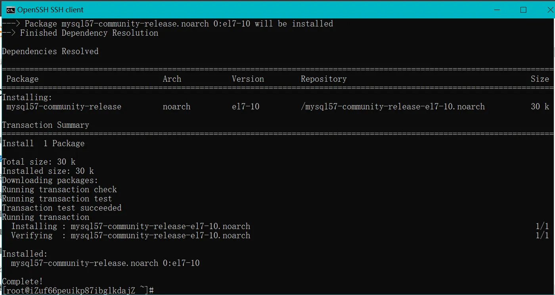The image size is (555, 295).
Task: Click the 'Install 1 Package' line
Action: point(44,143)
